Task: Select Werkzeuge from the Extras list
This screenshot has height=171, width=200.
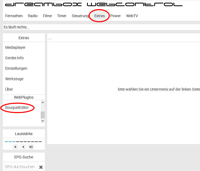Action: (14, 79)
